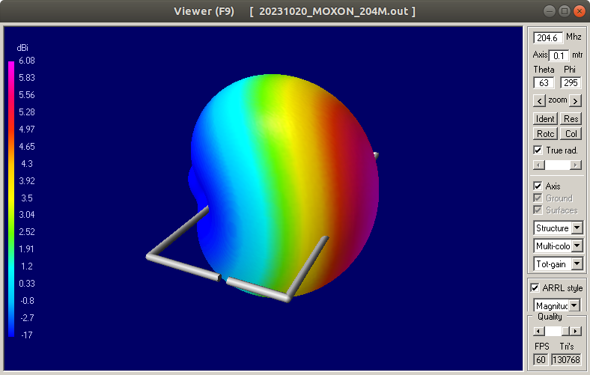Click the Quality slider right arrow

coord(575,331)
